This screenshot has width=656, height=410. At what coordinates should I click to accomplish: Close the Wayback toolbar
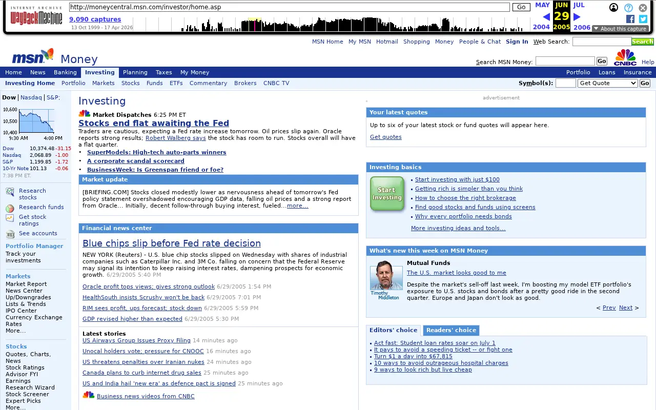point(643,8)
